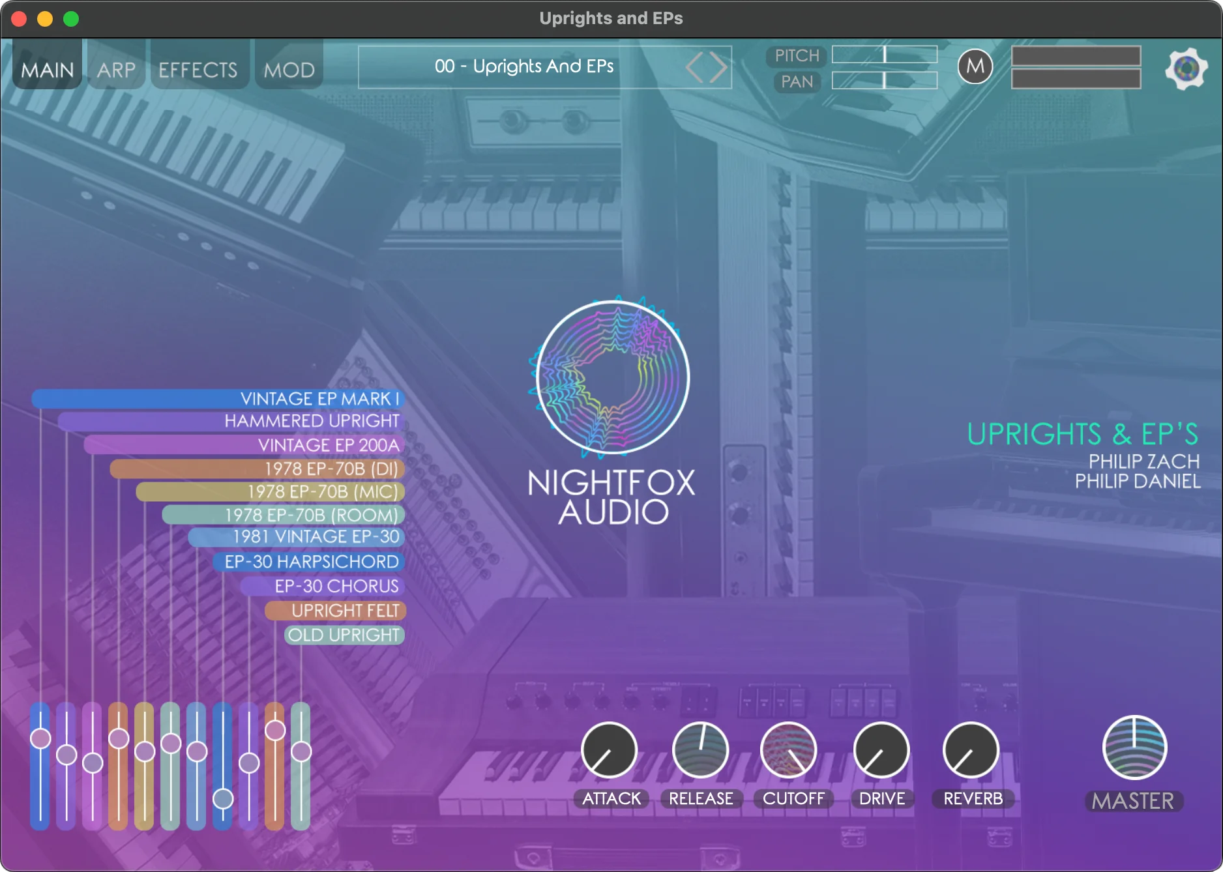Toggle the EP-30 Harpsichord layer
Viewport: 1223px width, 872px height.
[310, 562]
